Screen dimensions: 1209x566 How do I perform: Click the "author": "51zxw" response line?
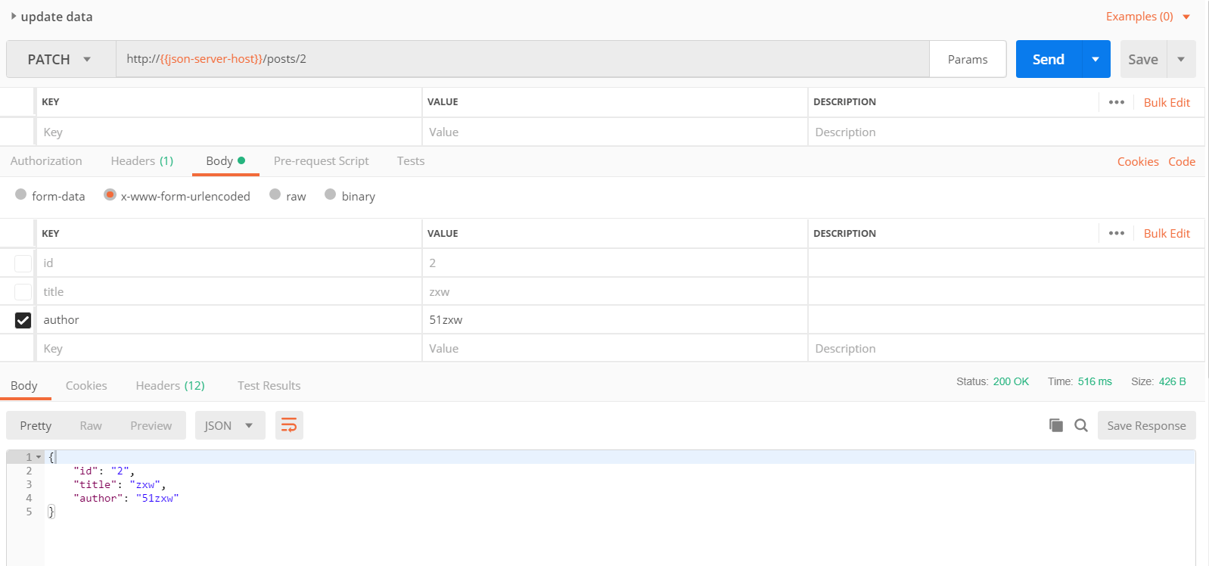(x=126, y=498)
